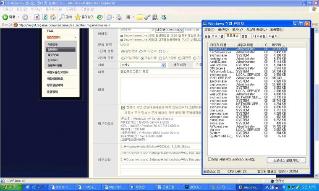Click the IE page vertical scrollbar
This screenshot has width=319, height=191.
316,112
